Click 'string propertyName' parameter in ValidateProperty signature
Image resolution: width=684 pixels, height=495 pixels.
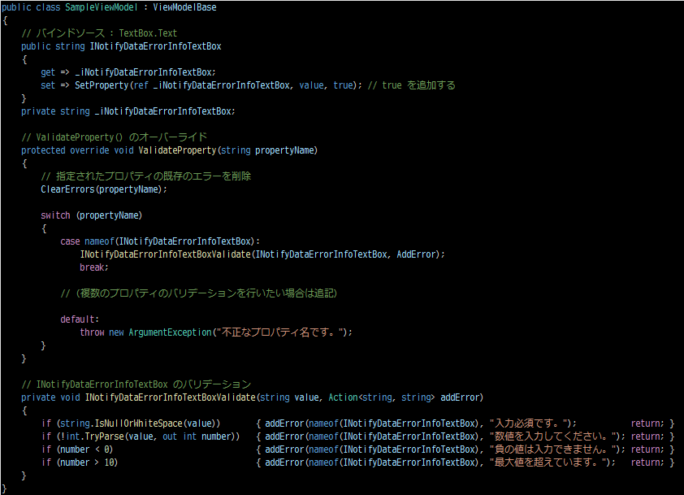267,150
